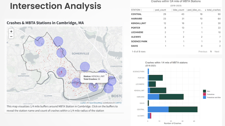Sort table by total_crashes column
This screenshot has width=225, height=126.
click(213, 10)
